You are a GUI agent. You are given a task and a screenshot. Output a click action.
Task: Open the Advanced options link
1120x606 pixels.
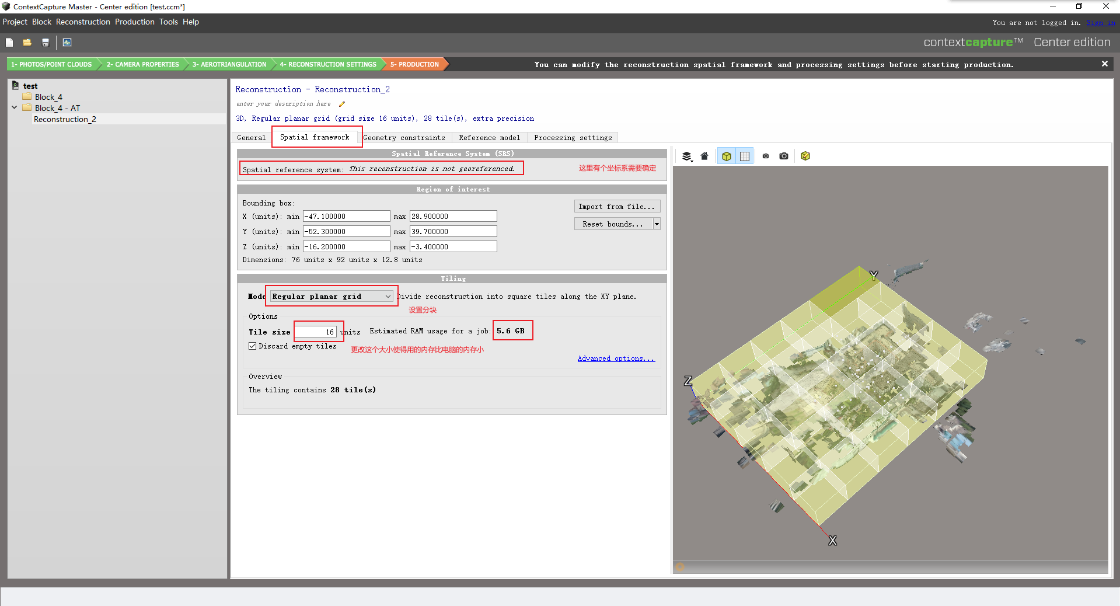616,358
